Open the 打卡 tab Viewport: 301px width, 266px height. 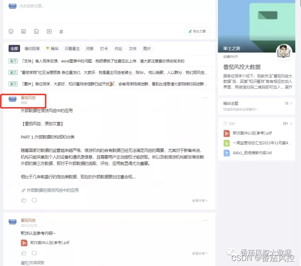pos(104,49)
